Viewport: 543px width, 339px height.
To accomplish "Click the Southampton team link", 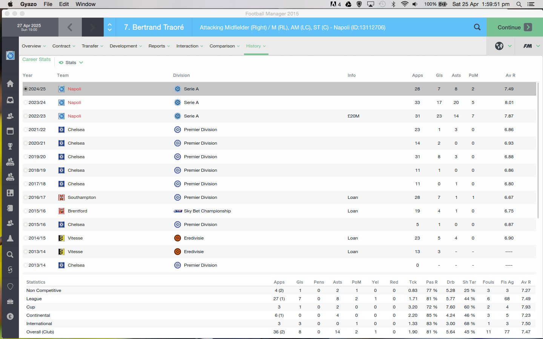I will (x=82, y=197).
